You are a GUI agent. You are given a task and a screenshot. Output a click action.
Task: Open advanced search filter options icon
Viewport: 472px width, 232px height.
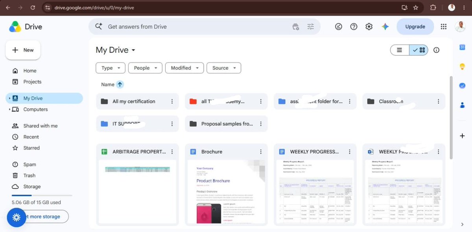point(311,27)
